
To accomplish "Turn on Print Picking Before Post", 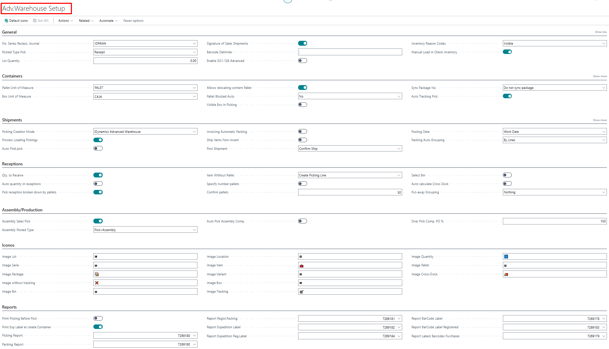I will (x=98, y=318).
